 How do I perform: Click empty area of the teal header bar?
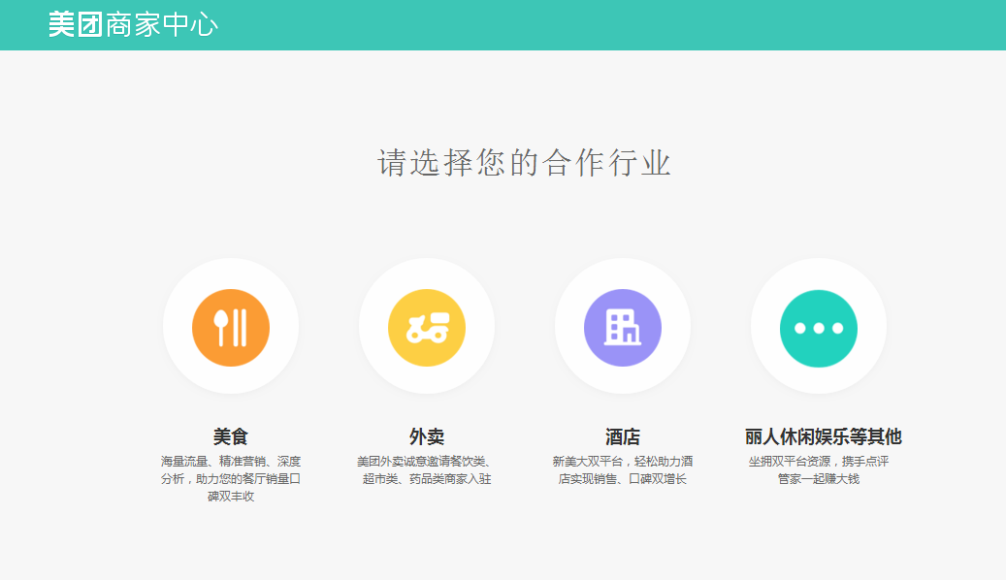[x=631, y=25]
